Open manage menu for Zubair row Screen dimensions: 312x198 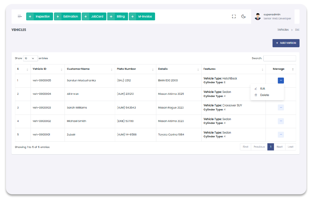click(281, 135)
